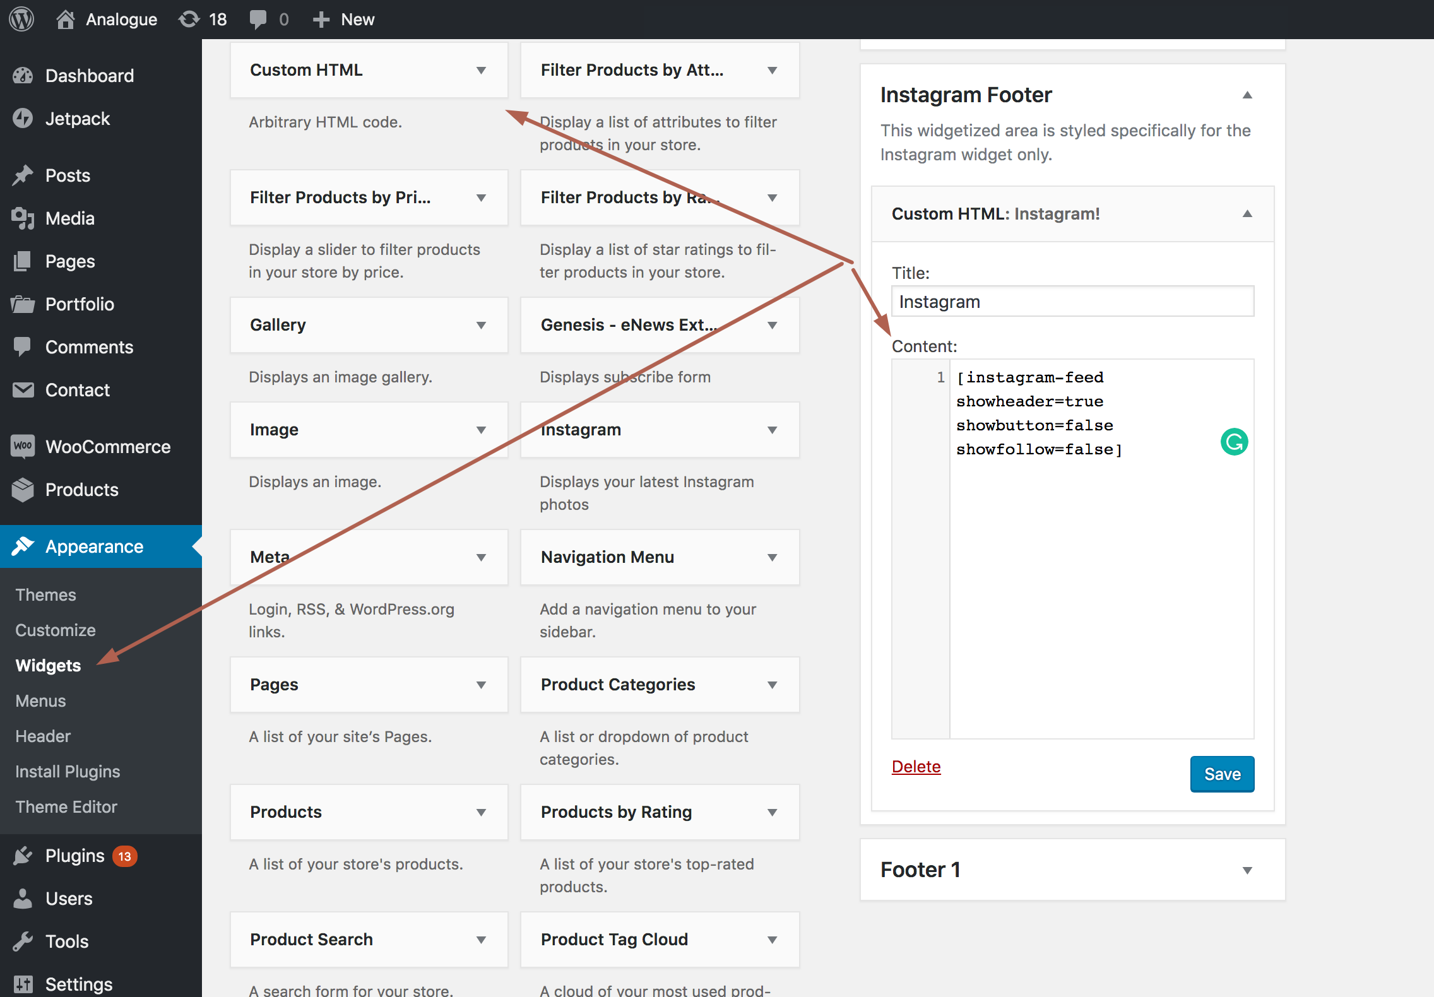Viewport: 1434px width, 997px height.
Task: Expand the Custom HTML available widget
Action: coord(481,70)
